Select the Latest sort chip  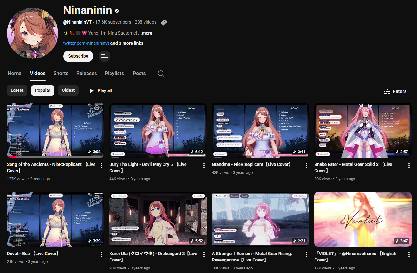(17, 90)
